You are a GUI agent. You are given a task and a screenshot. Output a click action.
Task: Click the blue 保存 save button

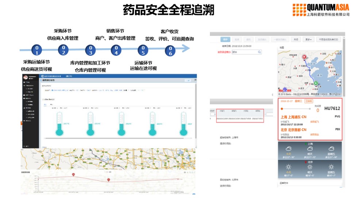[x=225, y=39]
